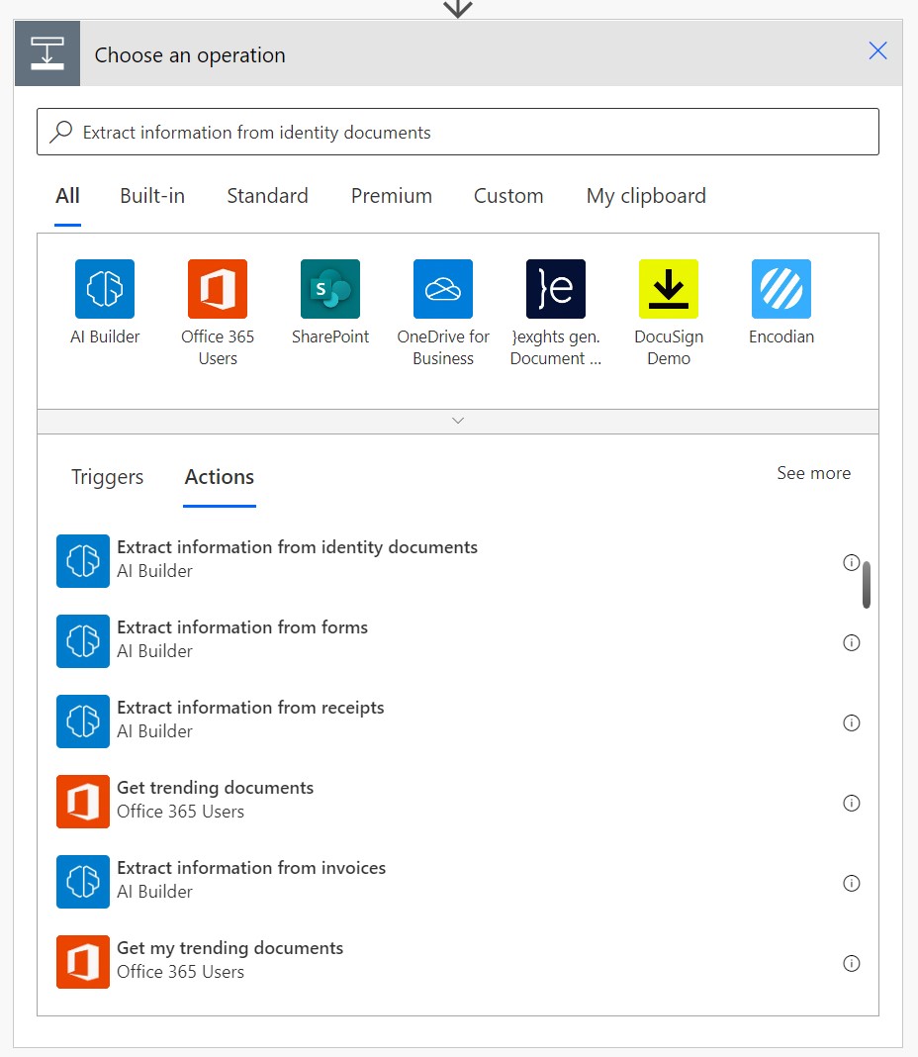The height and width of the screenshot is (1057, 918).
Task: Choose the SharePoint connector icon
Action: coord(330,289)
